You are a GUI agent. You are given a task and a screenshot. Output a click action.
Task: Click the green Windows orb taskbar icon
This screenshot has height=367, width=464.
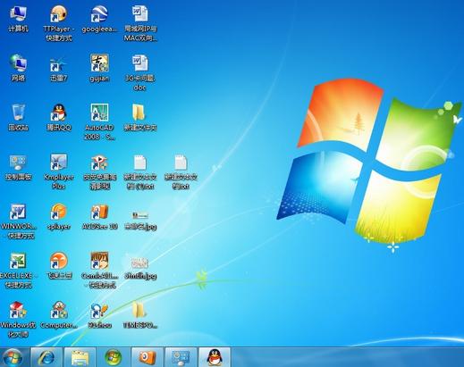114,357
